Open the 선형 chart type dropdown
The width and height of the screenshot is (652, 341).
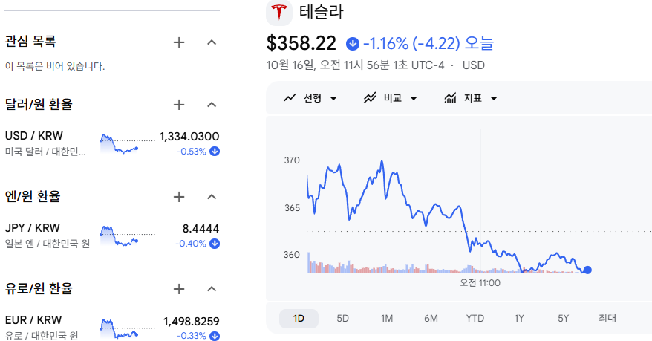pyautogui.click(x=310, y=98)
